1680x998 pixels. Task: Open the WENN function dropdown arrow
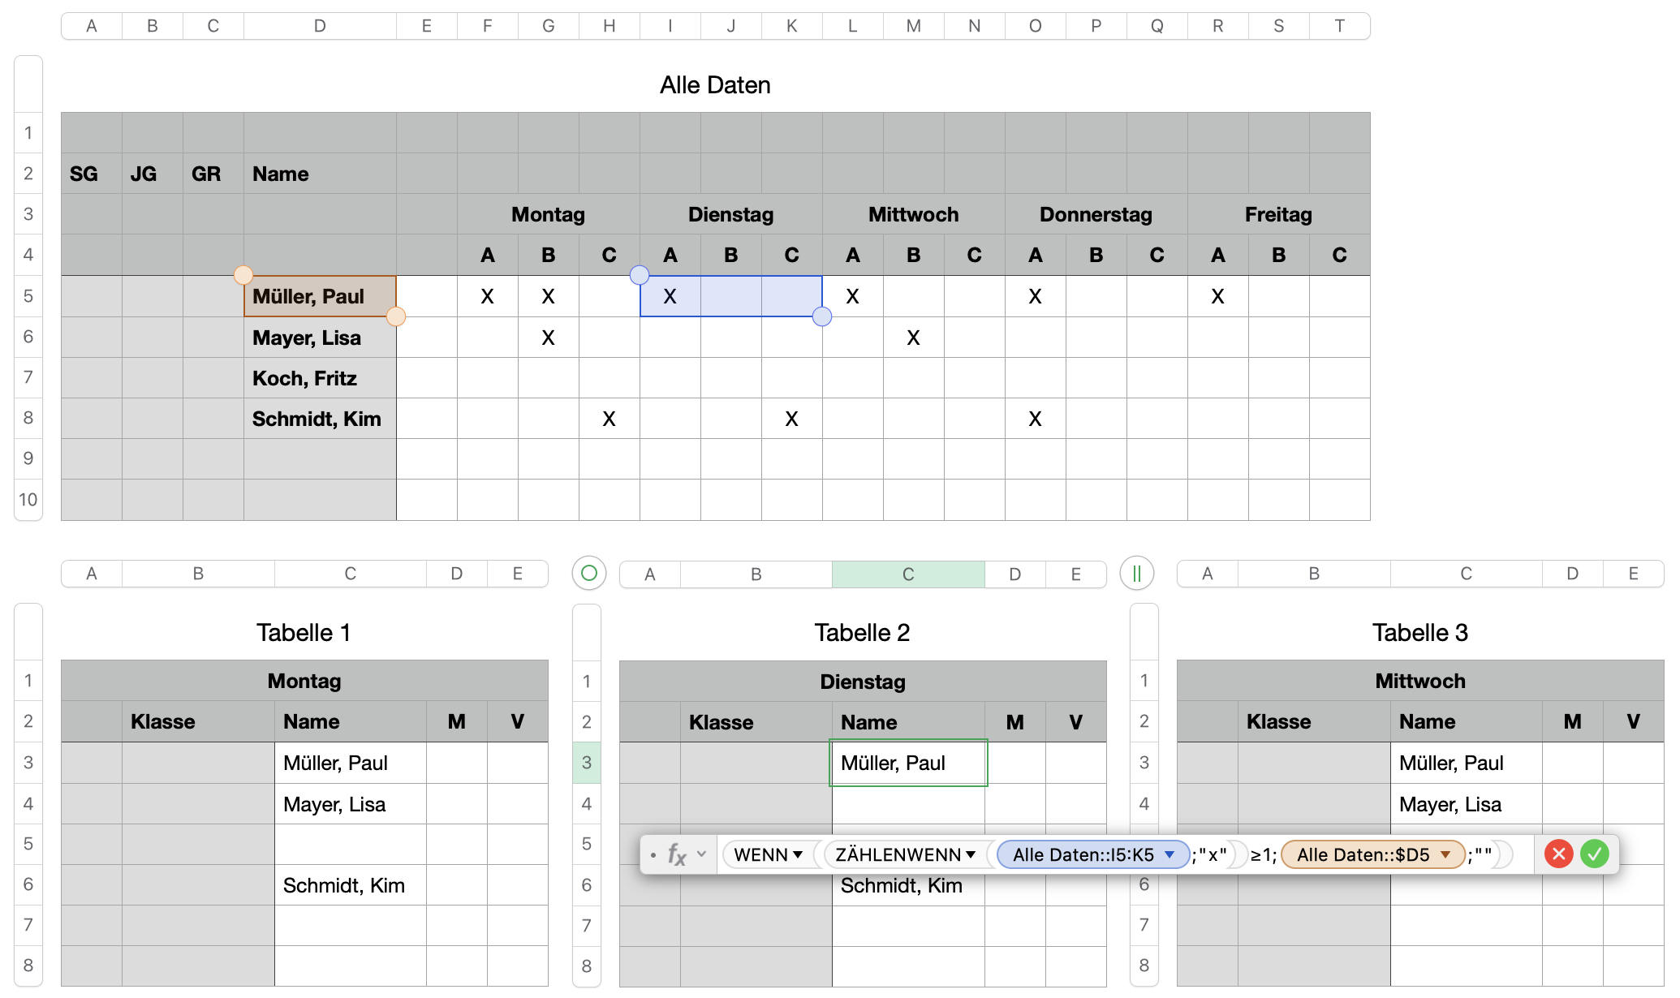coord(798,854)
